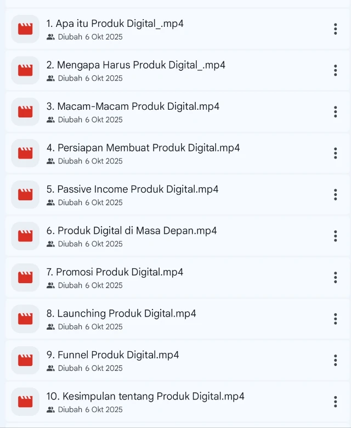
Task: Click Diubah 6 Okt 2025 under 7. Promosi
Action: point(90,285)
